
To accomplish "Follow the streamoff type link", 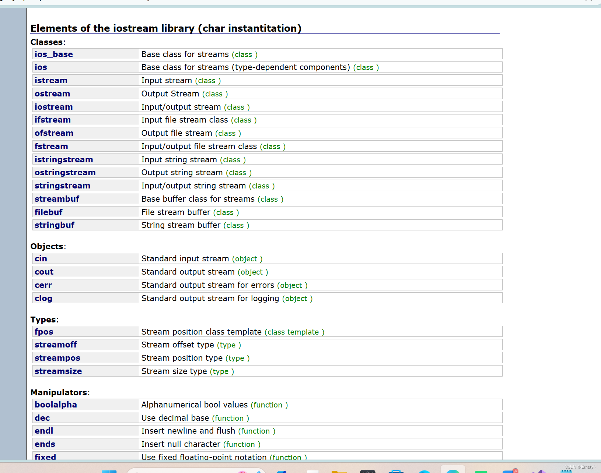I will (56, 345).
